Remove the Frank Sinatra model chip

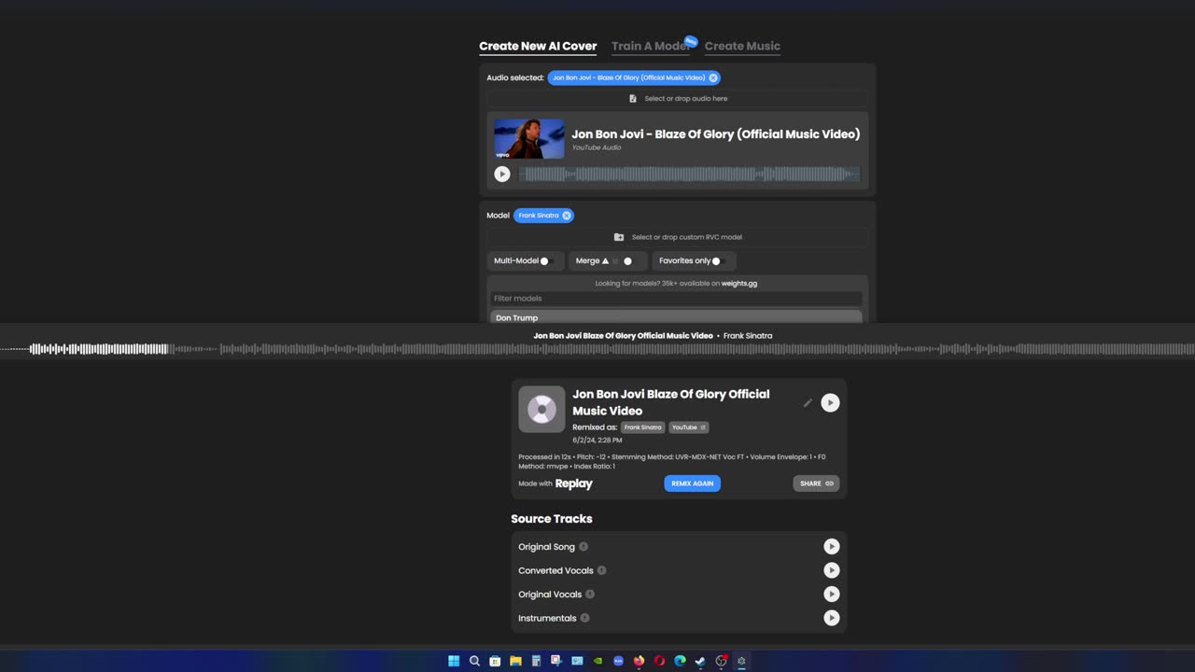point(567,216)
